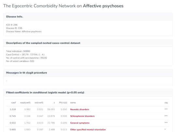The image size is (176, 132).
Task: Select exp(coef) value 2.106
Action: click(27, 116)
